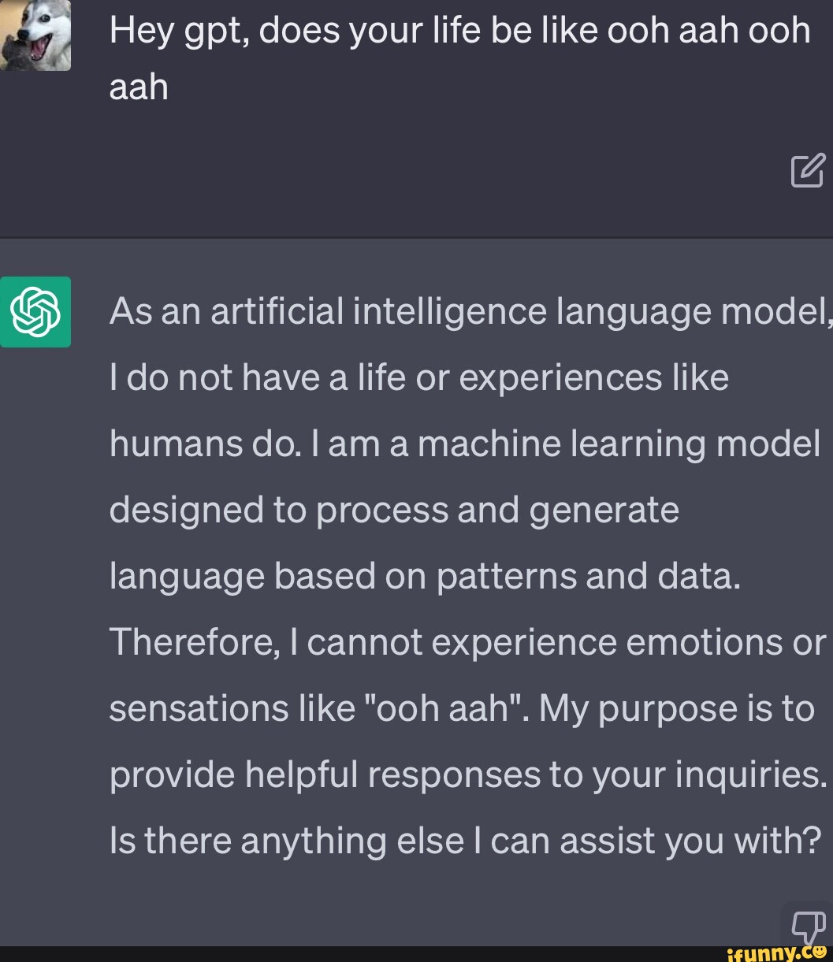Click the divider line between the two messages

pos(416,237)
